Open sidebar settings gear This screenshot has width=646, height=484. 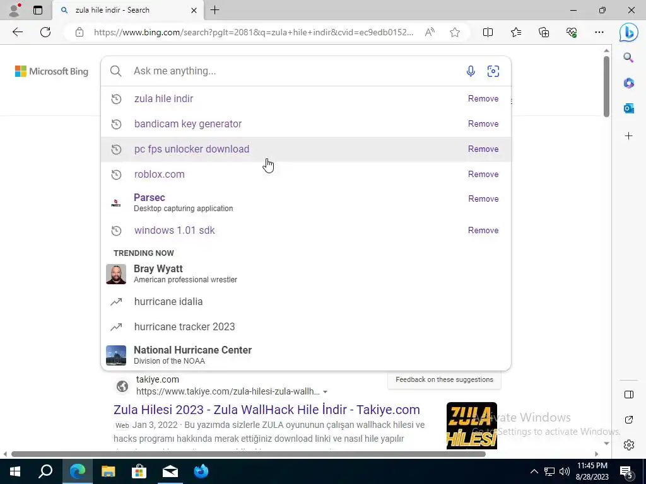tap(629, 445)
